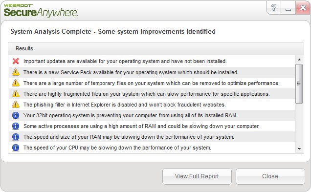Image resolution: width=311 pixels, height=192 pixels.
Task: Click the info icon beside 32bit operating system result
Action: click(16, 115)
